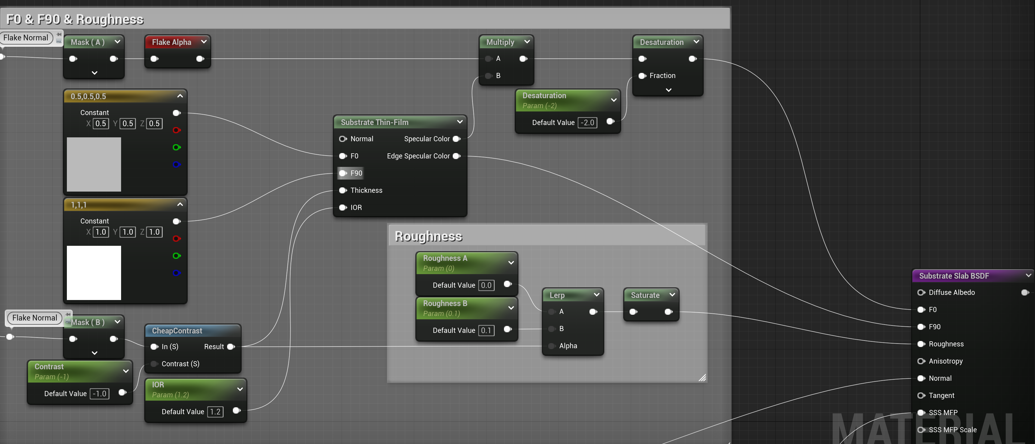Screen dimensions: 1035x444
Task: Edit Desaturation Default Value -2.0 field
Action: tap(587, 123)
